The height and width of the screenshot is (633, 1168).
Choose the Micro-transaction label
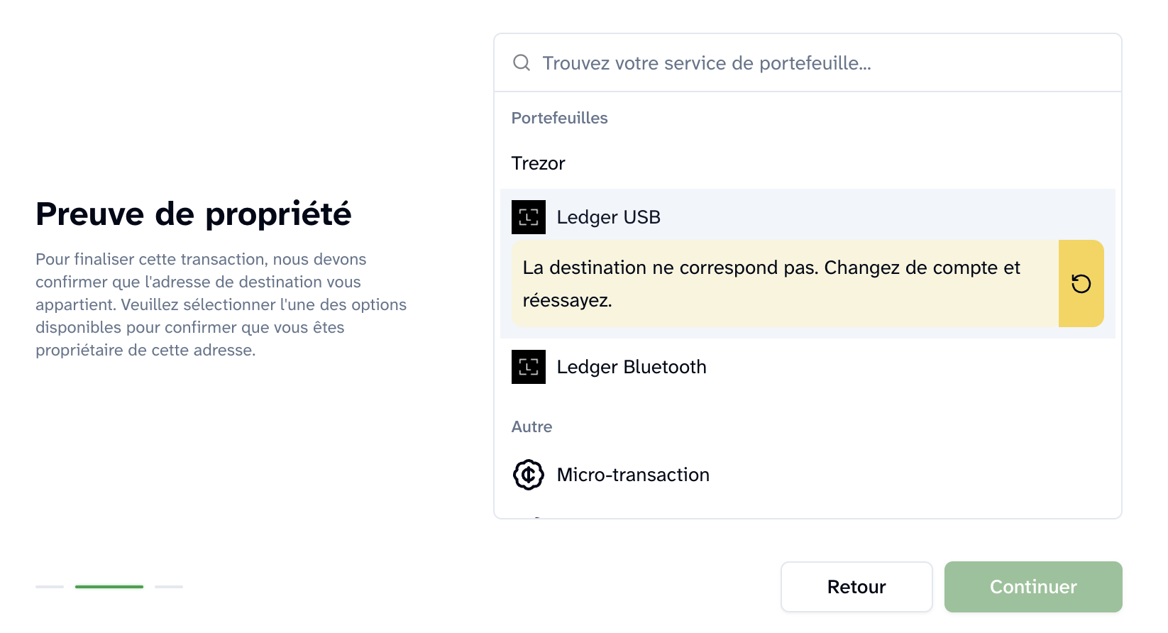pyautogui.click(x=633, y=475)
